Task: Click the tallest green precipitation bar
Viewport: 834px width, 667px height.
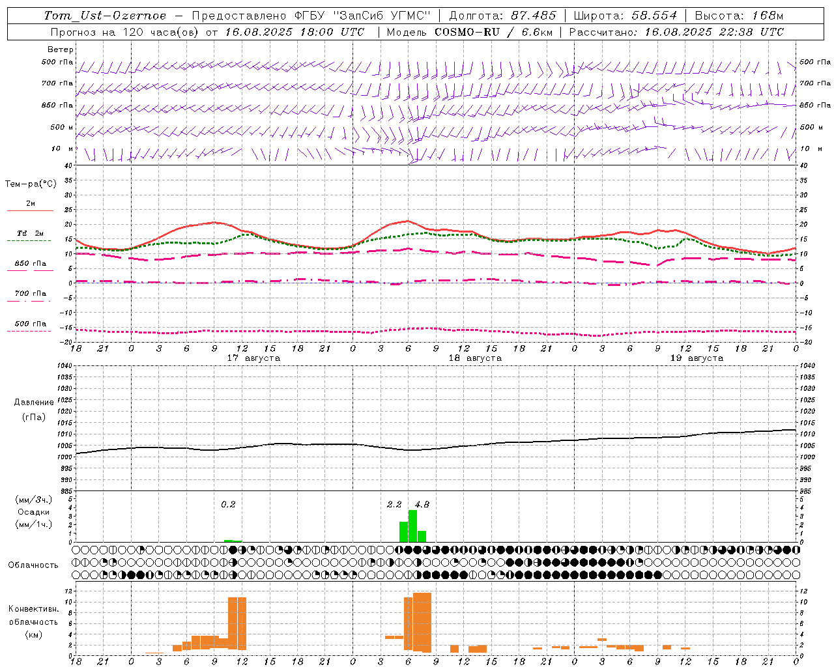Action: 412,526
